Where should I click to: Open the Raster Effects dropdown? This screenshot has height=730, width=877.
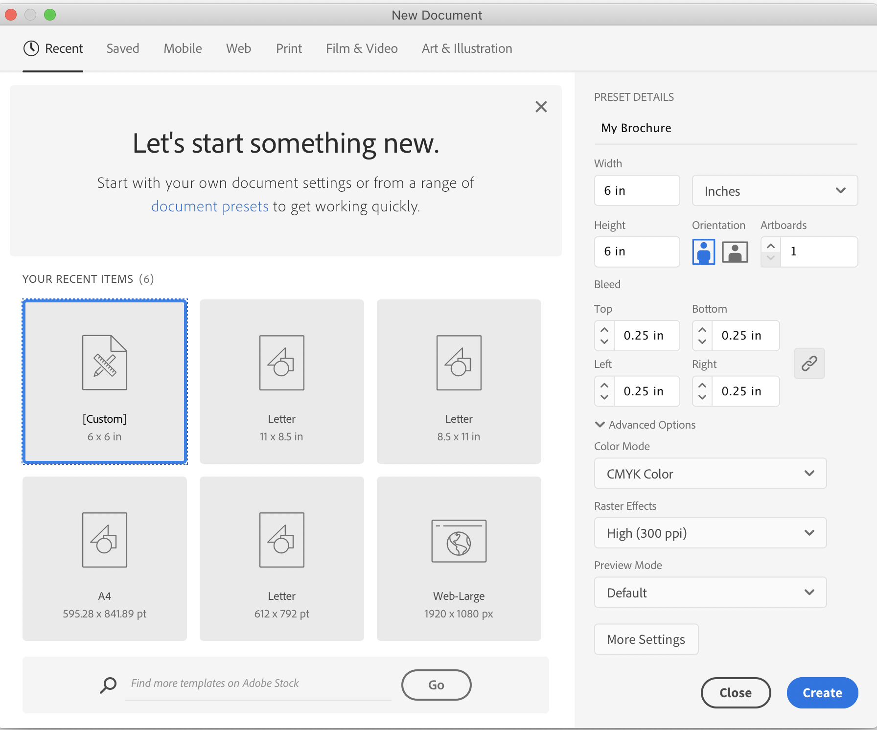710,533
